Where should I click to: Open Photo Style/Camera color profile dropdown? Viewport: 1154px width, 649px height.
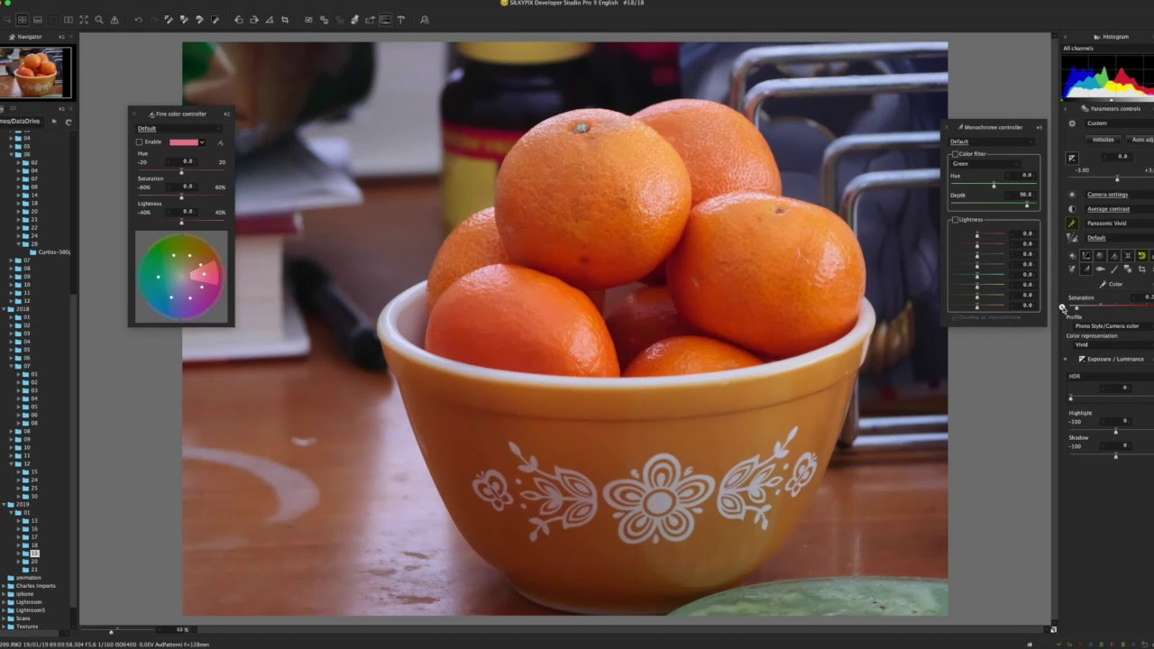coord(1113,326)
